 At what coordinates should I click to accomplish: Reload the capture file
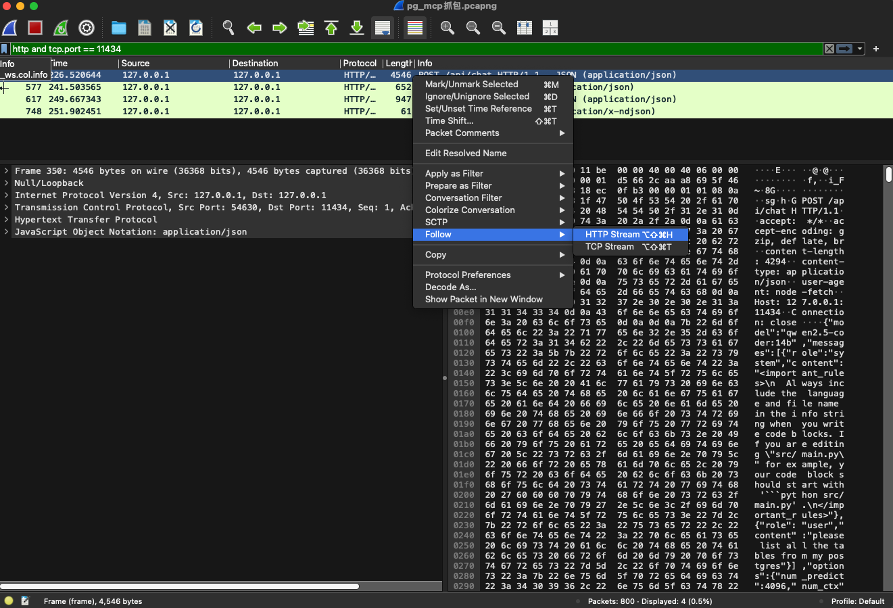(x=196, y=28)
